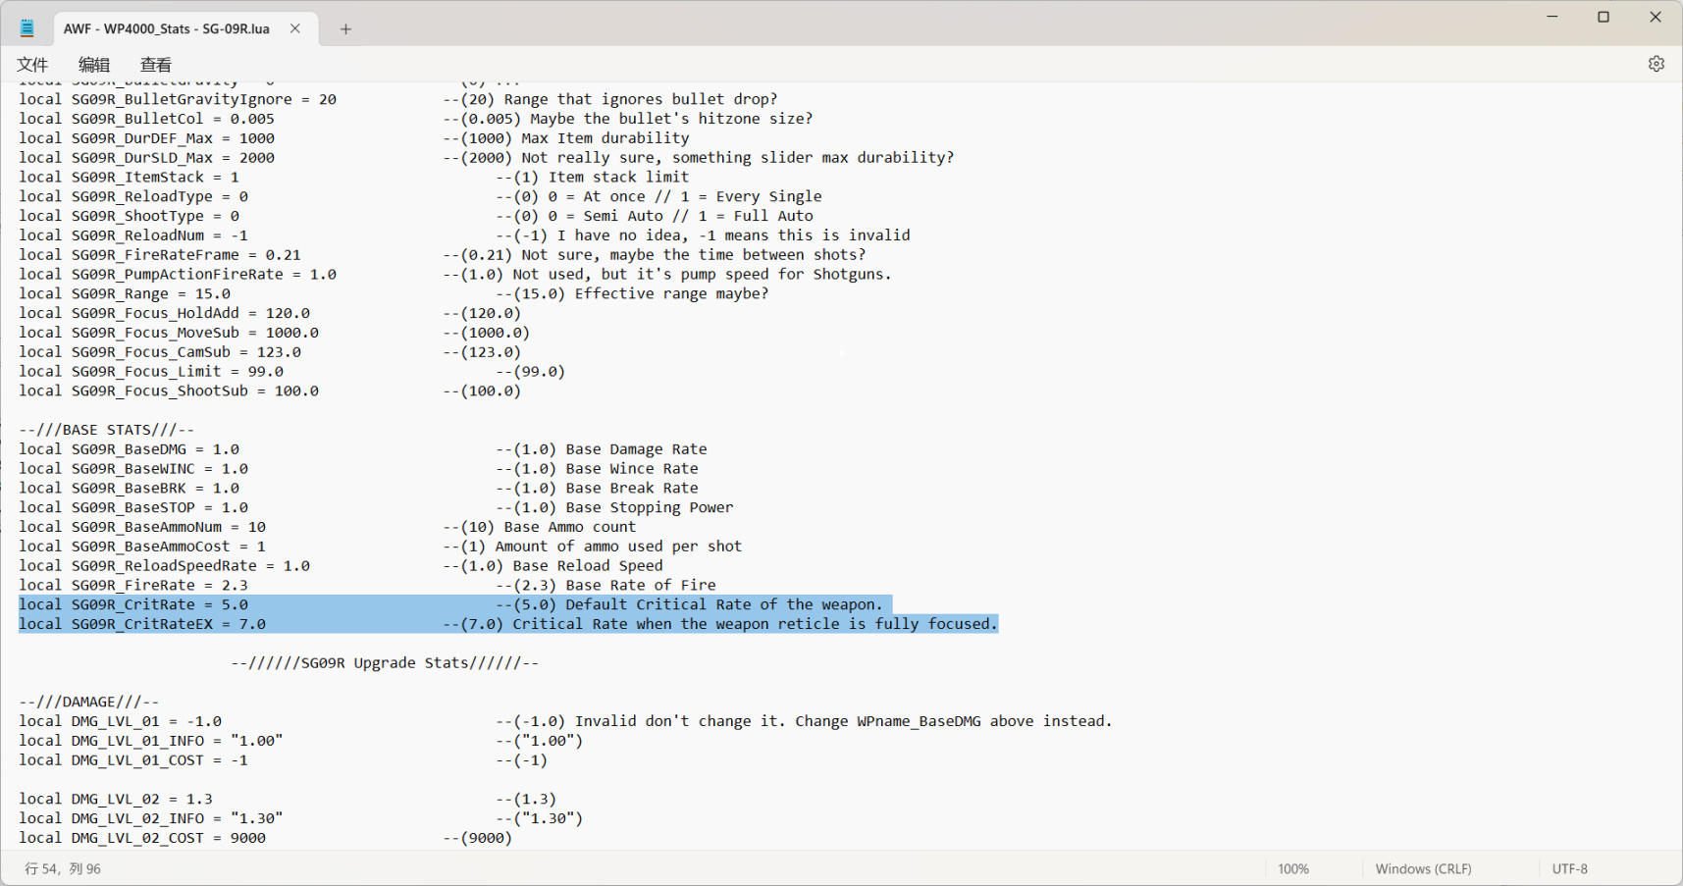Click comment "Effective range maybe?"
1683x886 pixels.
671,293
